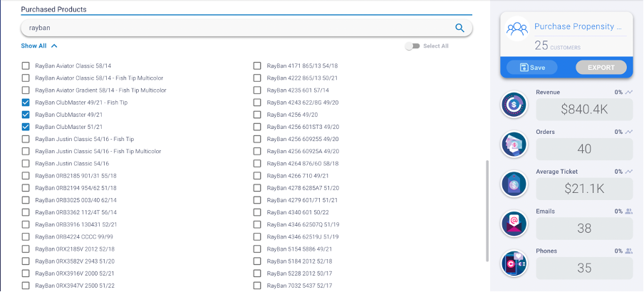Click the 38 emails value
Screen dimensions: 644x292
click(x=584, y=229)
